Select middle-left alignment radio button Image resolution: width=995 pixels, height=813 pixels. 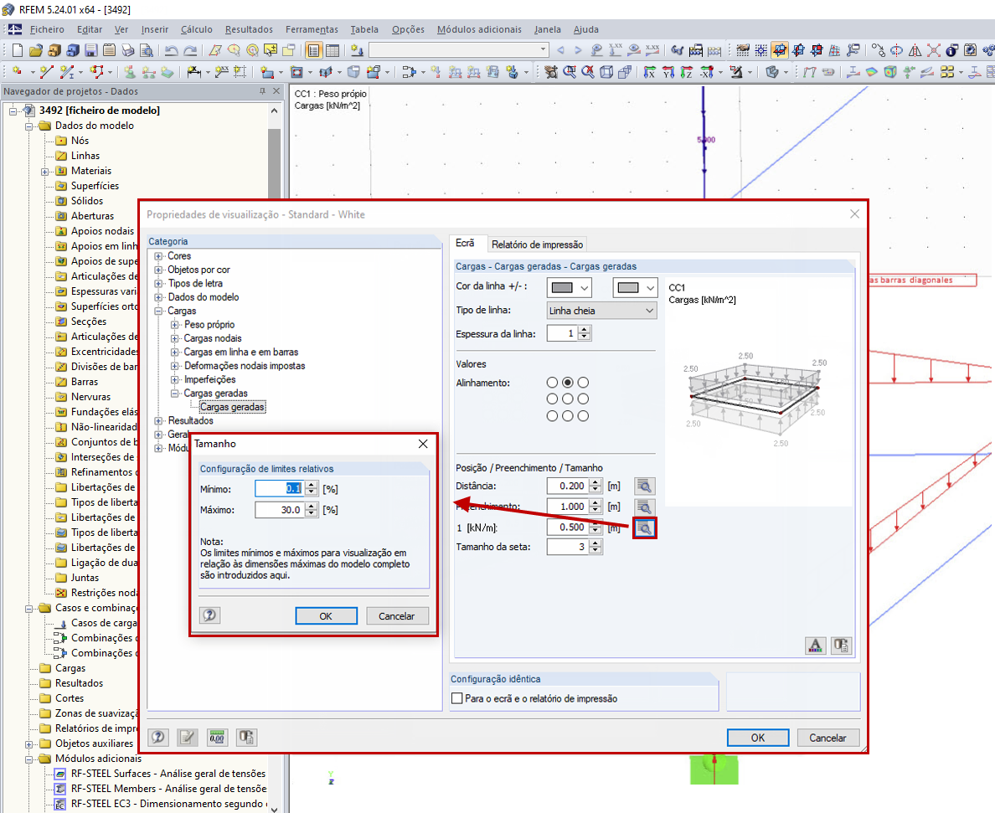click(x=552, y=399)
